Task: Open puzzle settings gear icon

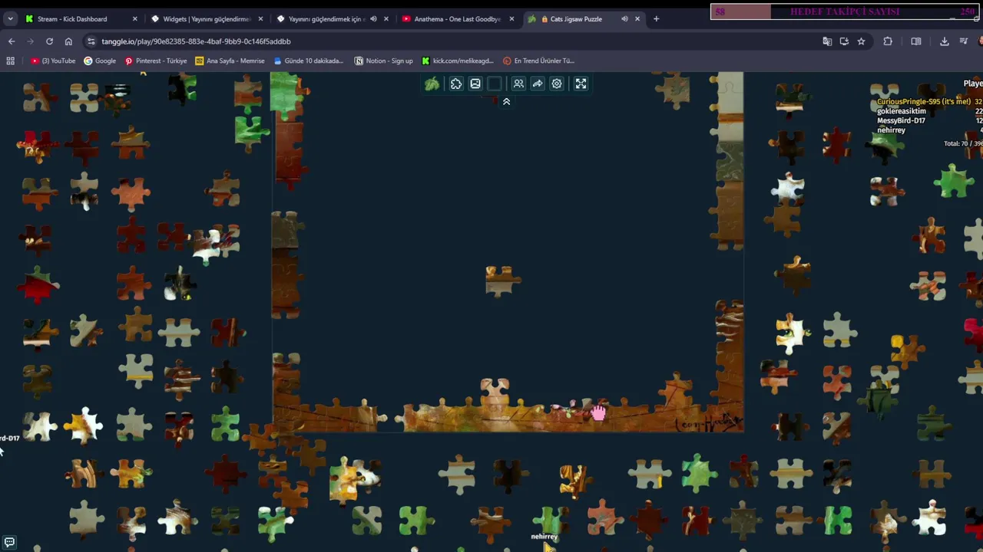Action: [557, 84]
